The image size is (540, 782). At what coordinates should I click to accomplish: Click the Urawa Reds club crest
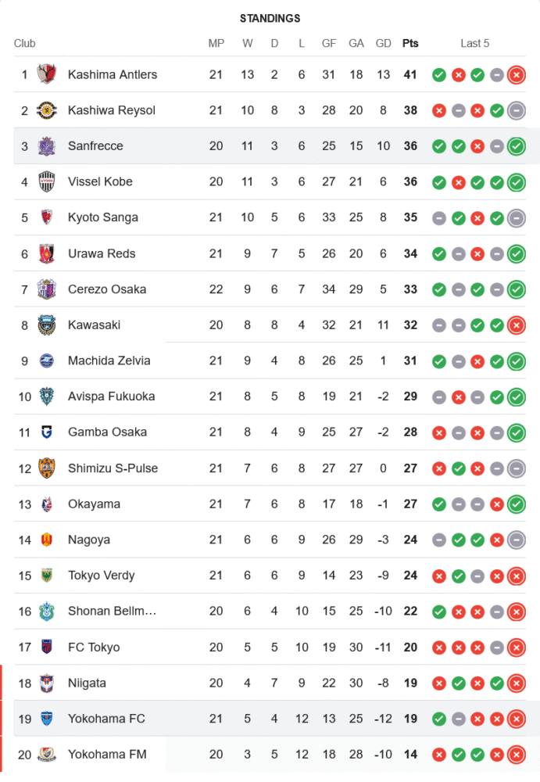(47, 253)
